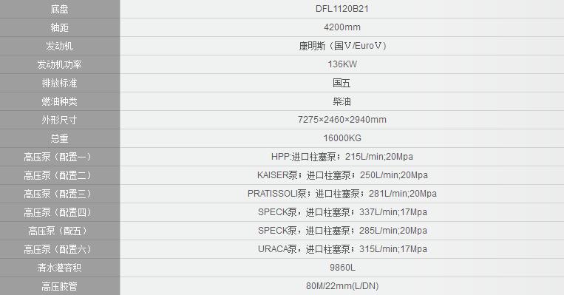Click the 底盘 header cell

(60, 9)
